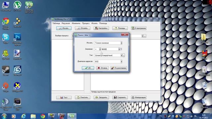Click value input field containing 96000
This screenshot has height=119, width=212.
110,49
